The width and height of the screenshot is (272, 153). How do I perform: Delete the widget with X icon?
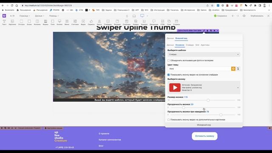214,31
